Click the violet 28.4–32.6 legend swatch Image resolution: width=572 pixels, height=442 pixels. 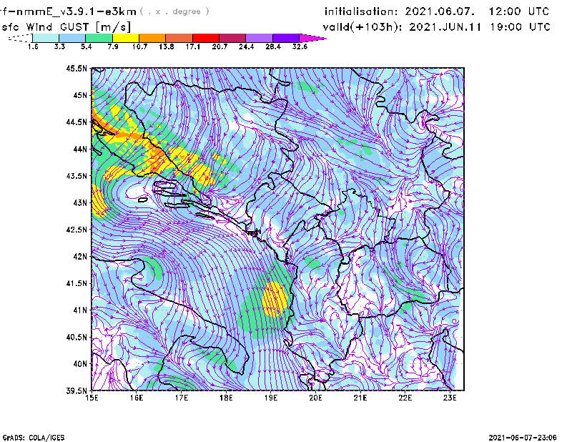pyautogui.click(x=285, y=38)
